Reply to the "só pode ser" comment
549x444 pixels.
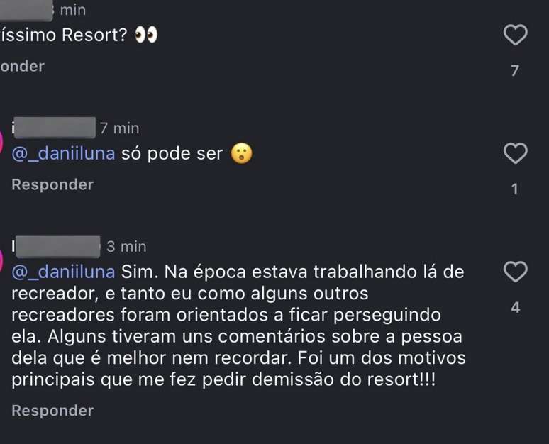pos(52,184)
